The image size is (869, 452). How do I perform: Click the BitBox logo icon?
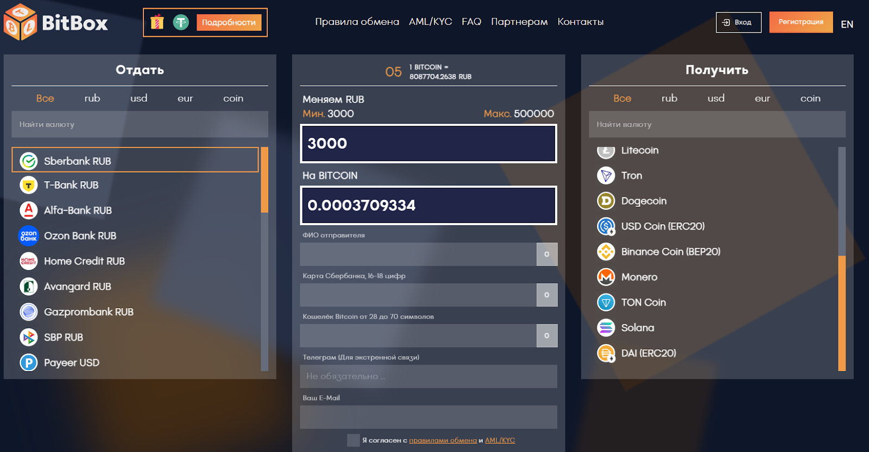(20, 22)
